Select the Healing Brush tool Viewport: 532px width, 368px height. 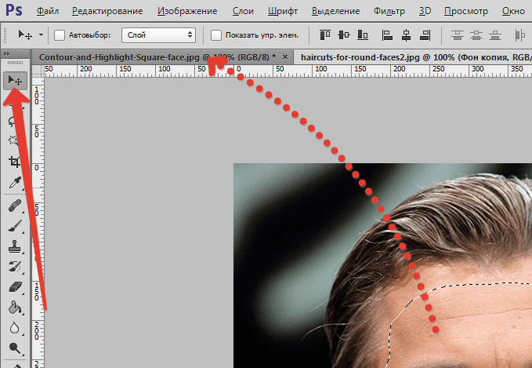15,206
